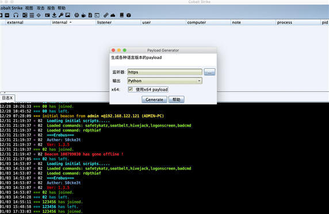Click the chain link toolbar icon
Viewport: 329px width, 214px height.
[106, 15]
